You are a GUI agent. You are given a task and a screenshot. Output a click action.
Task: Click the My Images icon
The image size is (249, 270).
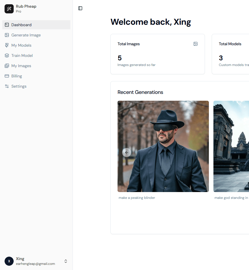coord(7,66)
